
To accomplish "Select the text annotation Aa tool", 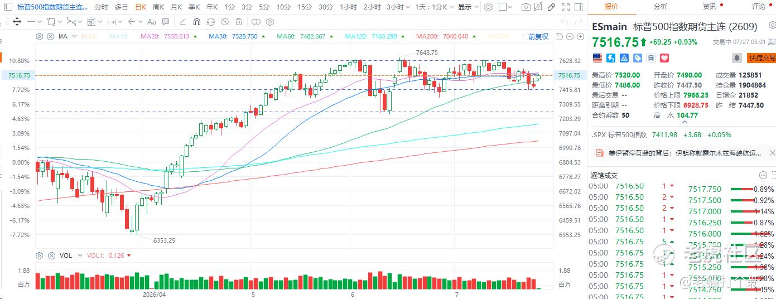I will point(152,22).
